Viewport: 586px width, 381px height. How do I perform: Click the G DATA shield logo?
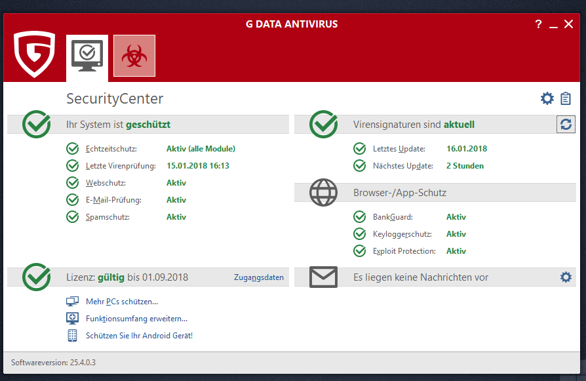pos(34,54)
